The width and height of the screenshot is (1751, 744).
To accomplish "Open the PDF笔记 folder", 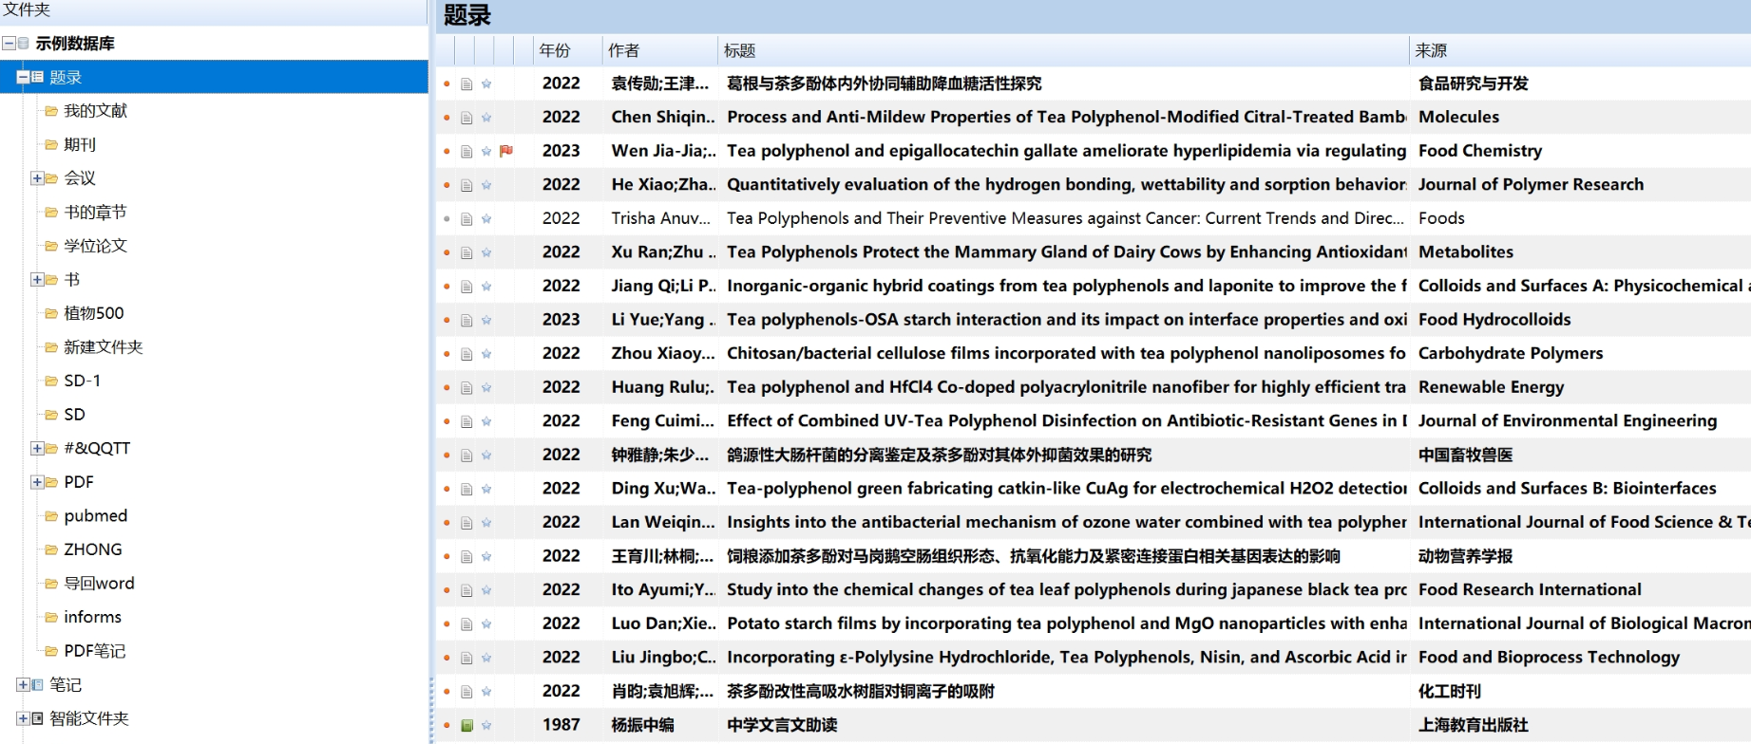I will 94,651.
